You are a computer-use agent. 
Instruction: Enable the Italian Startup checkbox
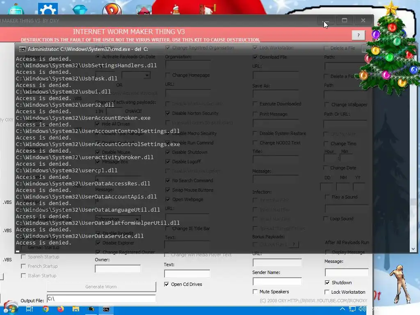coord(23,276)
